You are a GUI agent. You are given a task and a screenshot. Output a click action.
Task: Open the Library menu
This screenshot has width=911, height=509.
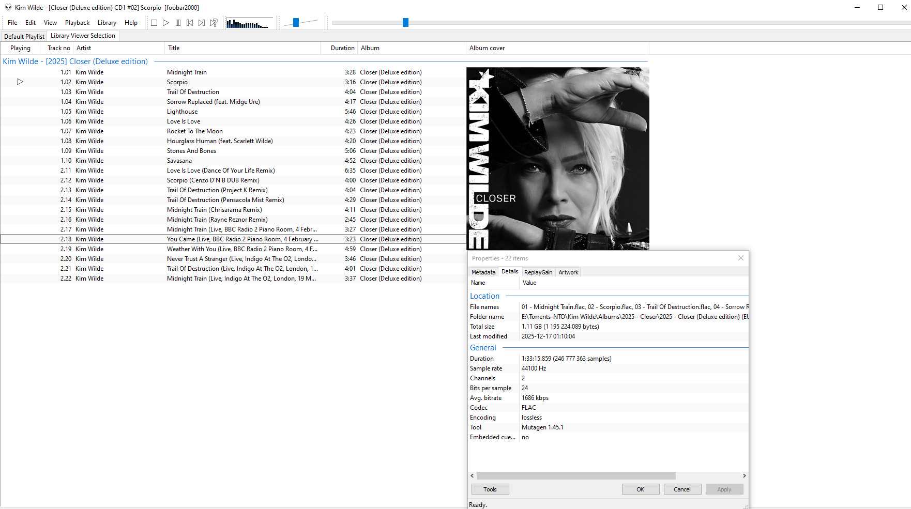[107, 23]
